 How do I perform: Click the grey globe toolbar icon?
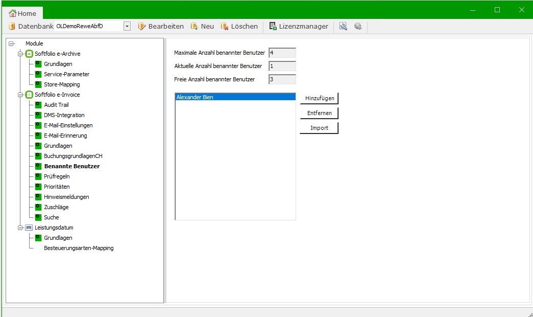click(x=358, y=26)
